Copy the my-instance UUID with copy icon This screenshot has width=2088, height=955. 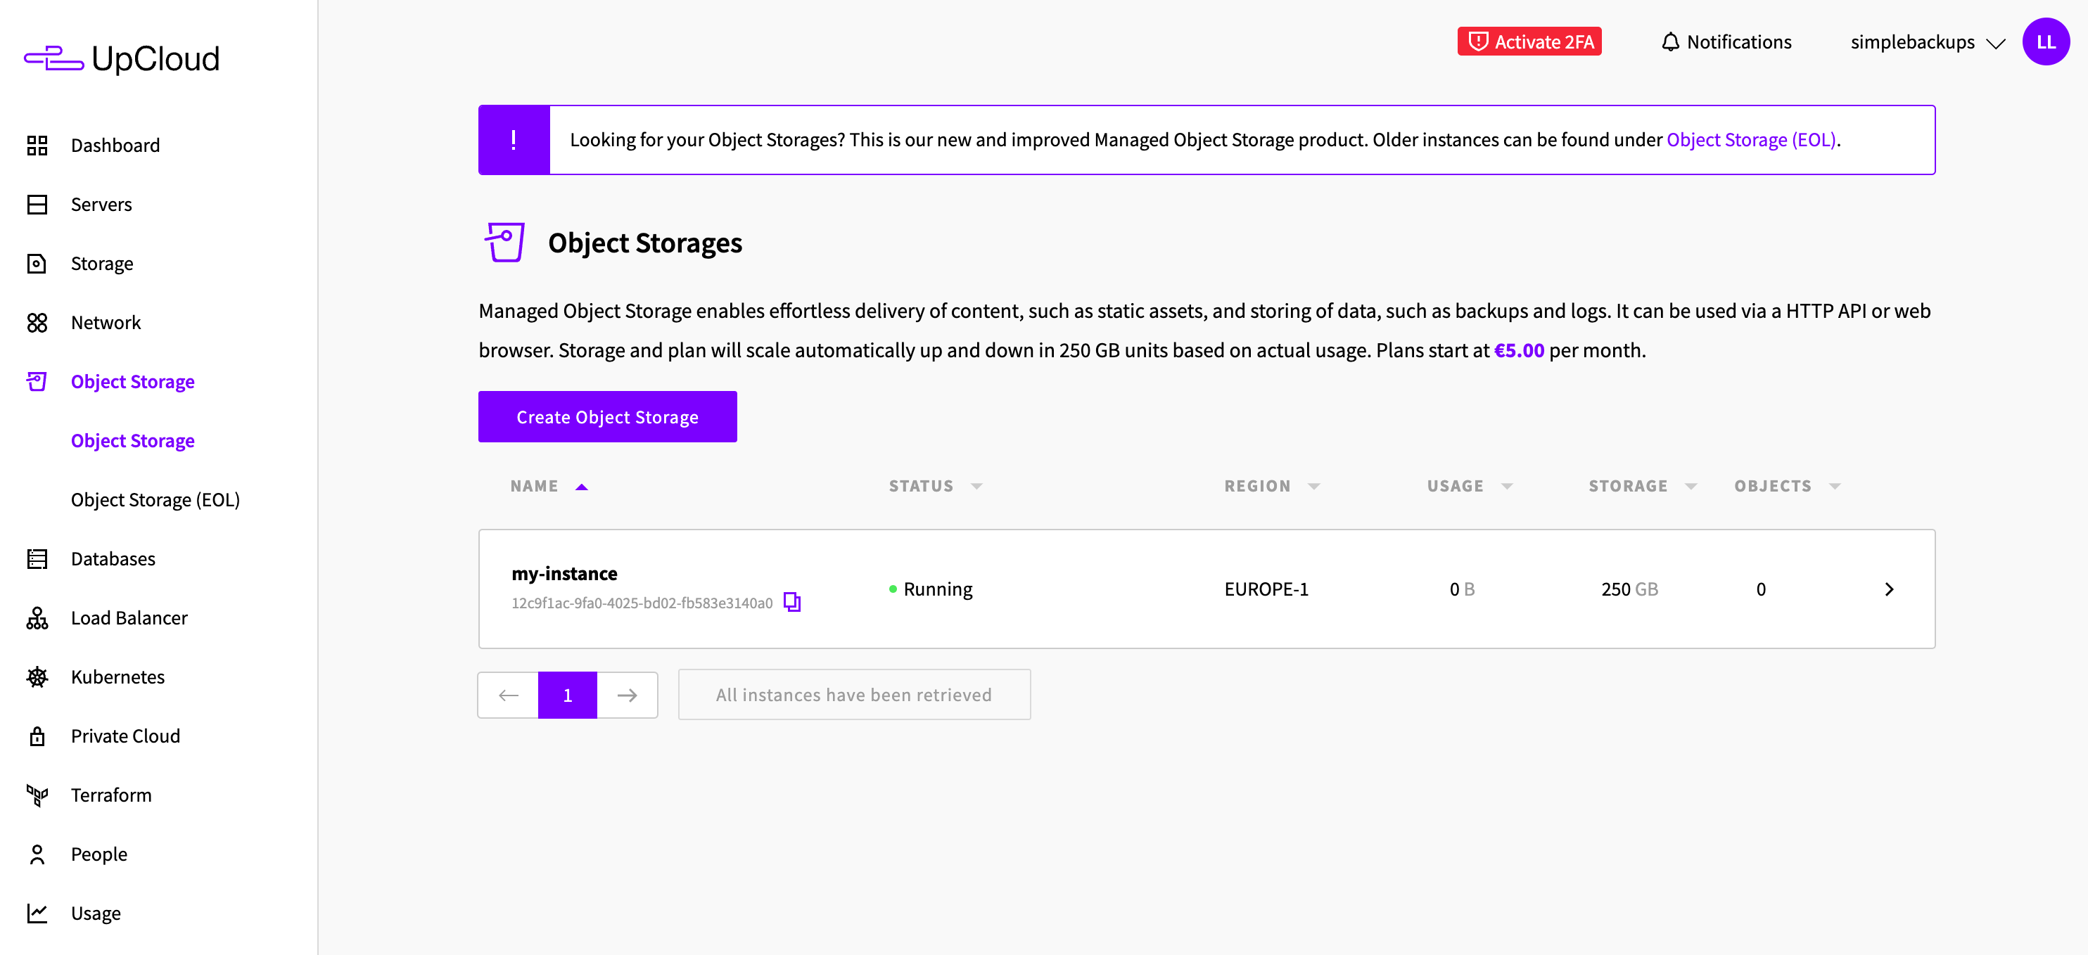click(x=791, y=602)
